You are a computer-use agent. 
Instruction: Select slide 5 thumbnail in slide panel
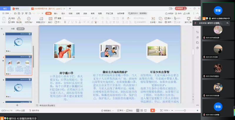[x=19, y=87]
